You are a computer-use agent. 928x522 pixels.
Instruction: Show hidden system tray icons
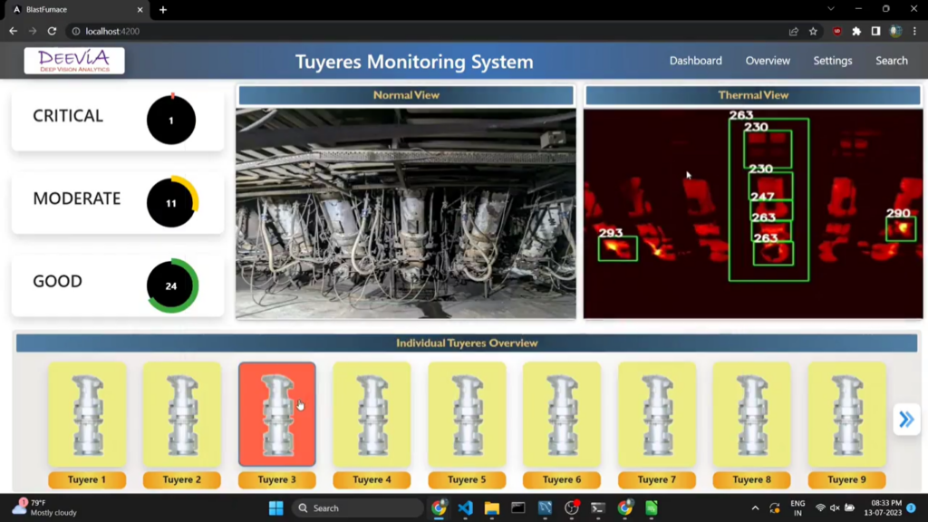756,508
